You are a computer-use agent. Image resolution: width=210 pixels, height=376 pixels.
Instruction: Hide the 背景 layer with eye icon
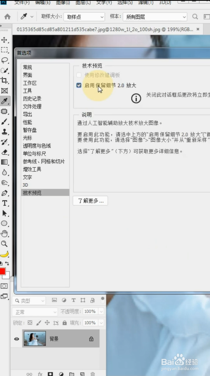[x=17, y=339]
